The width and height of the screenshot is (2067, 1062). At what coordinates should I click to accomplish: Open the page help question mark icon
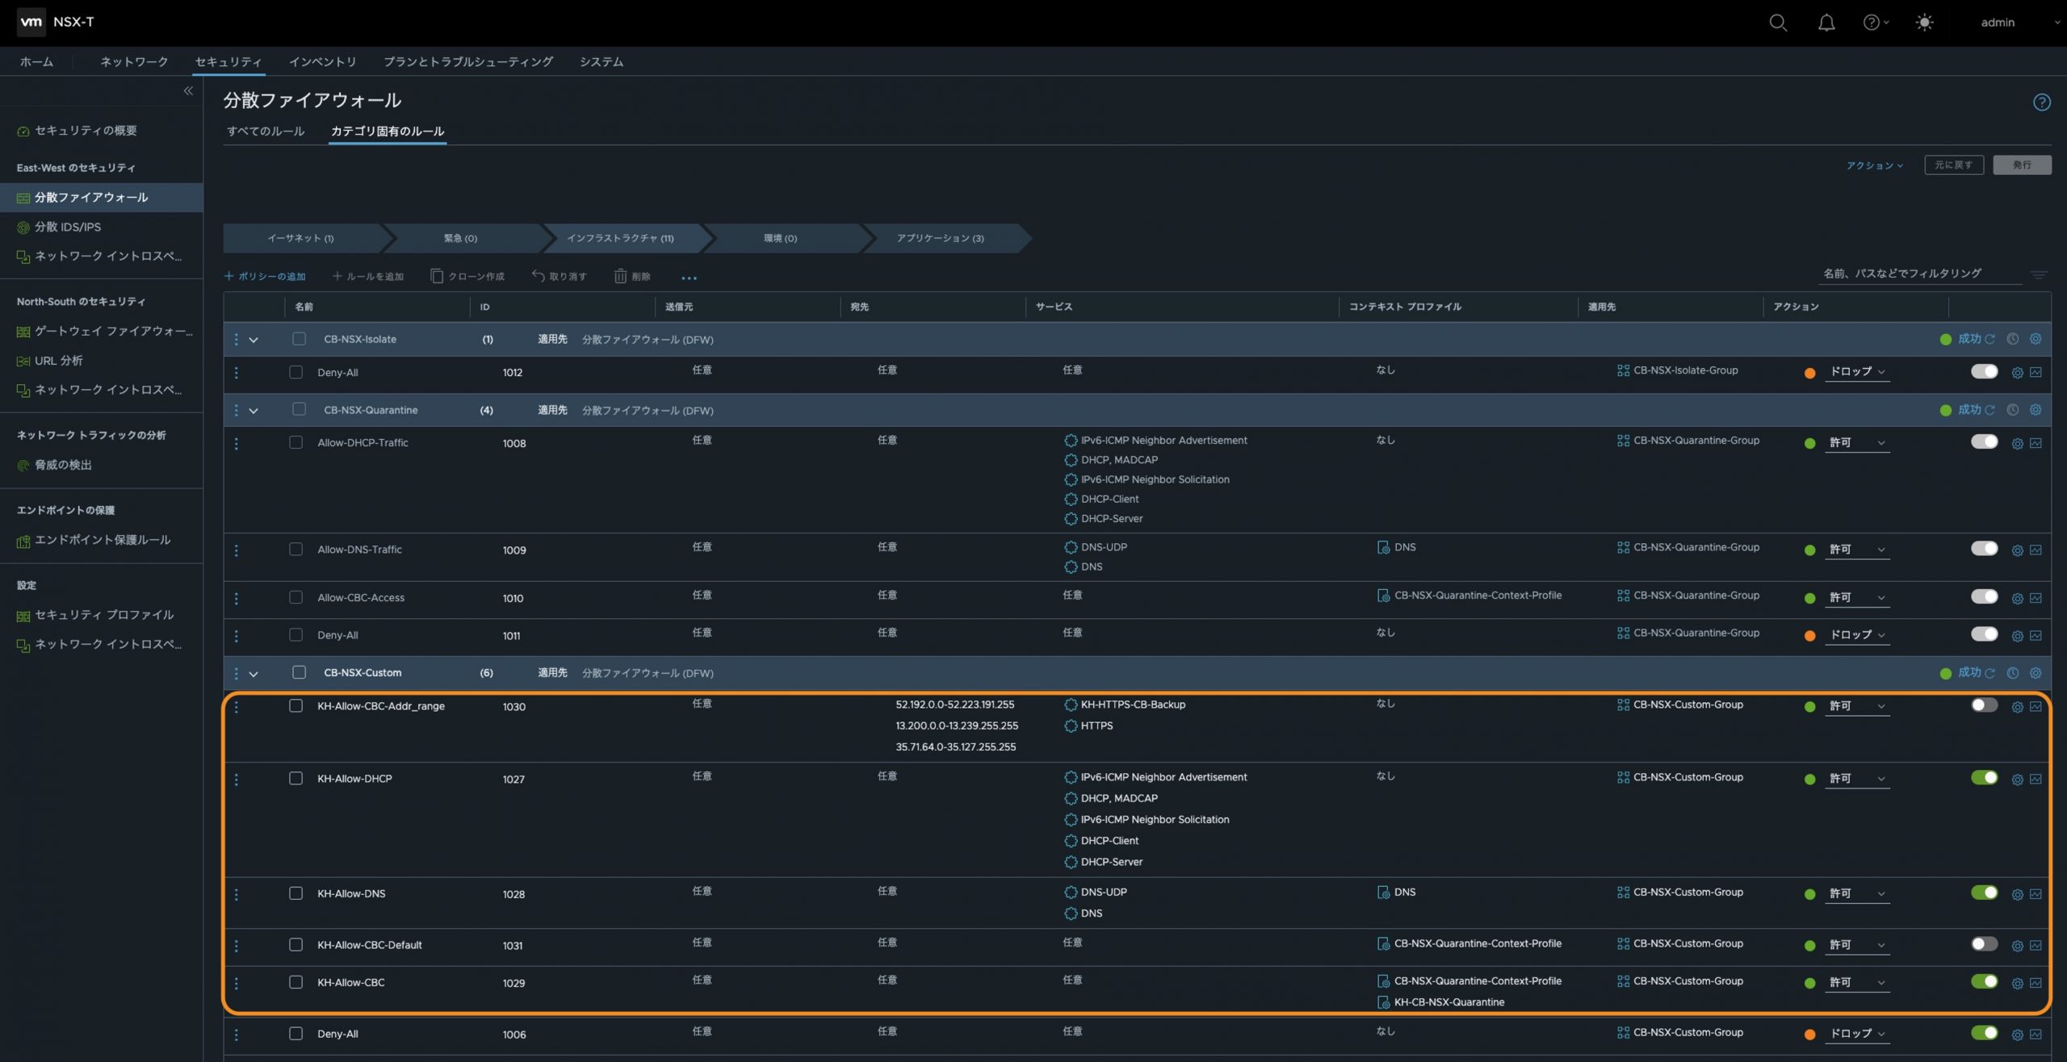[2041, 102]
